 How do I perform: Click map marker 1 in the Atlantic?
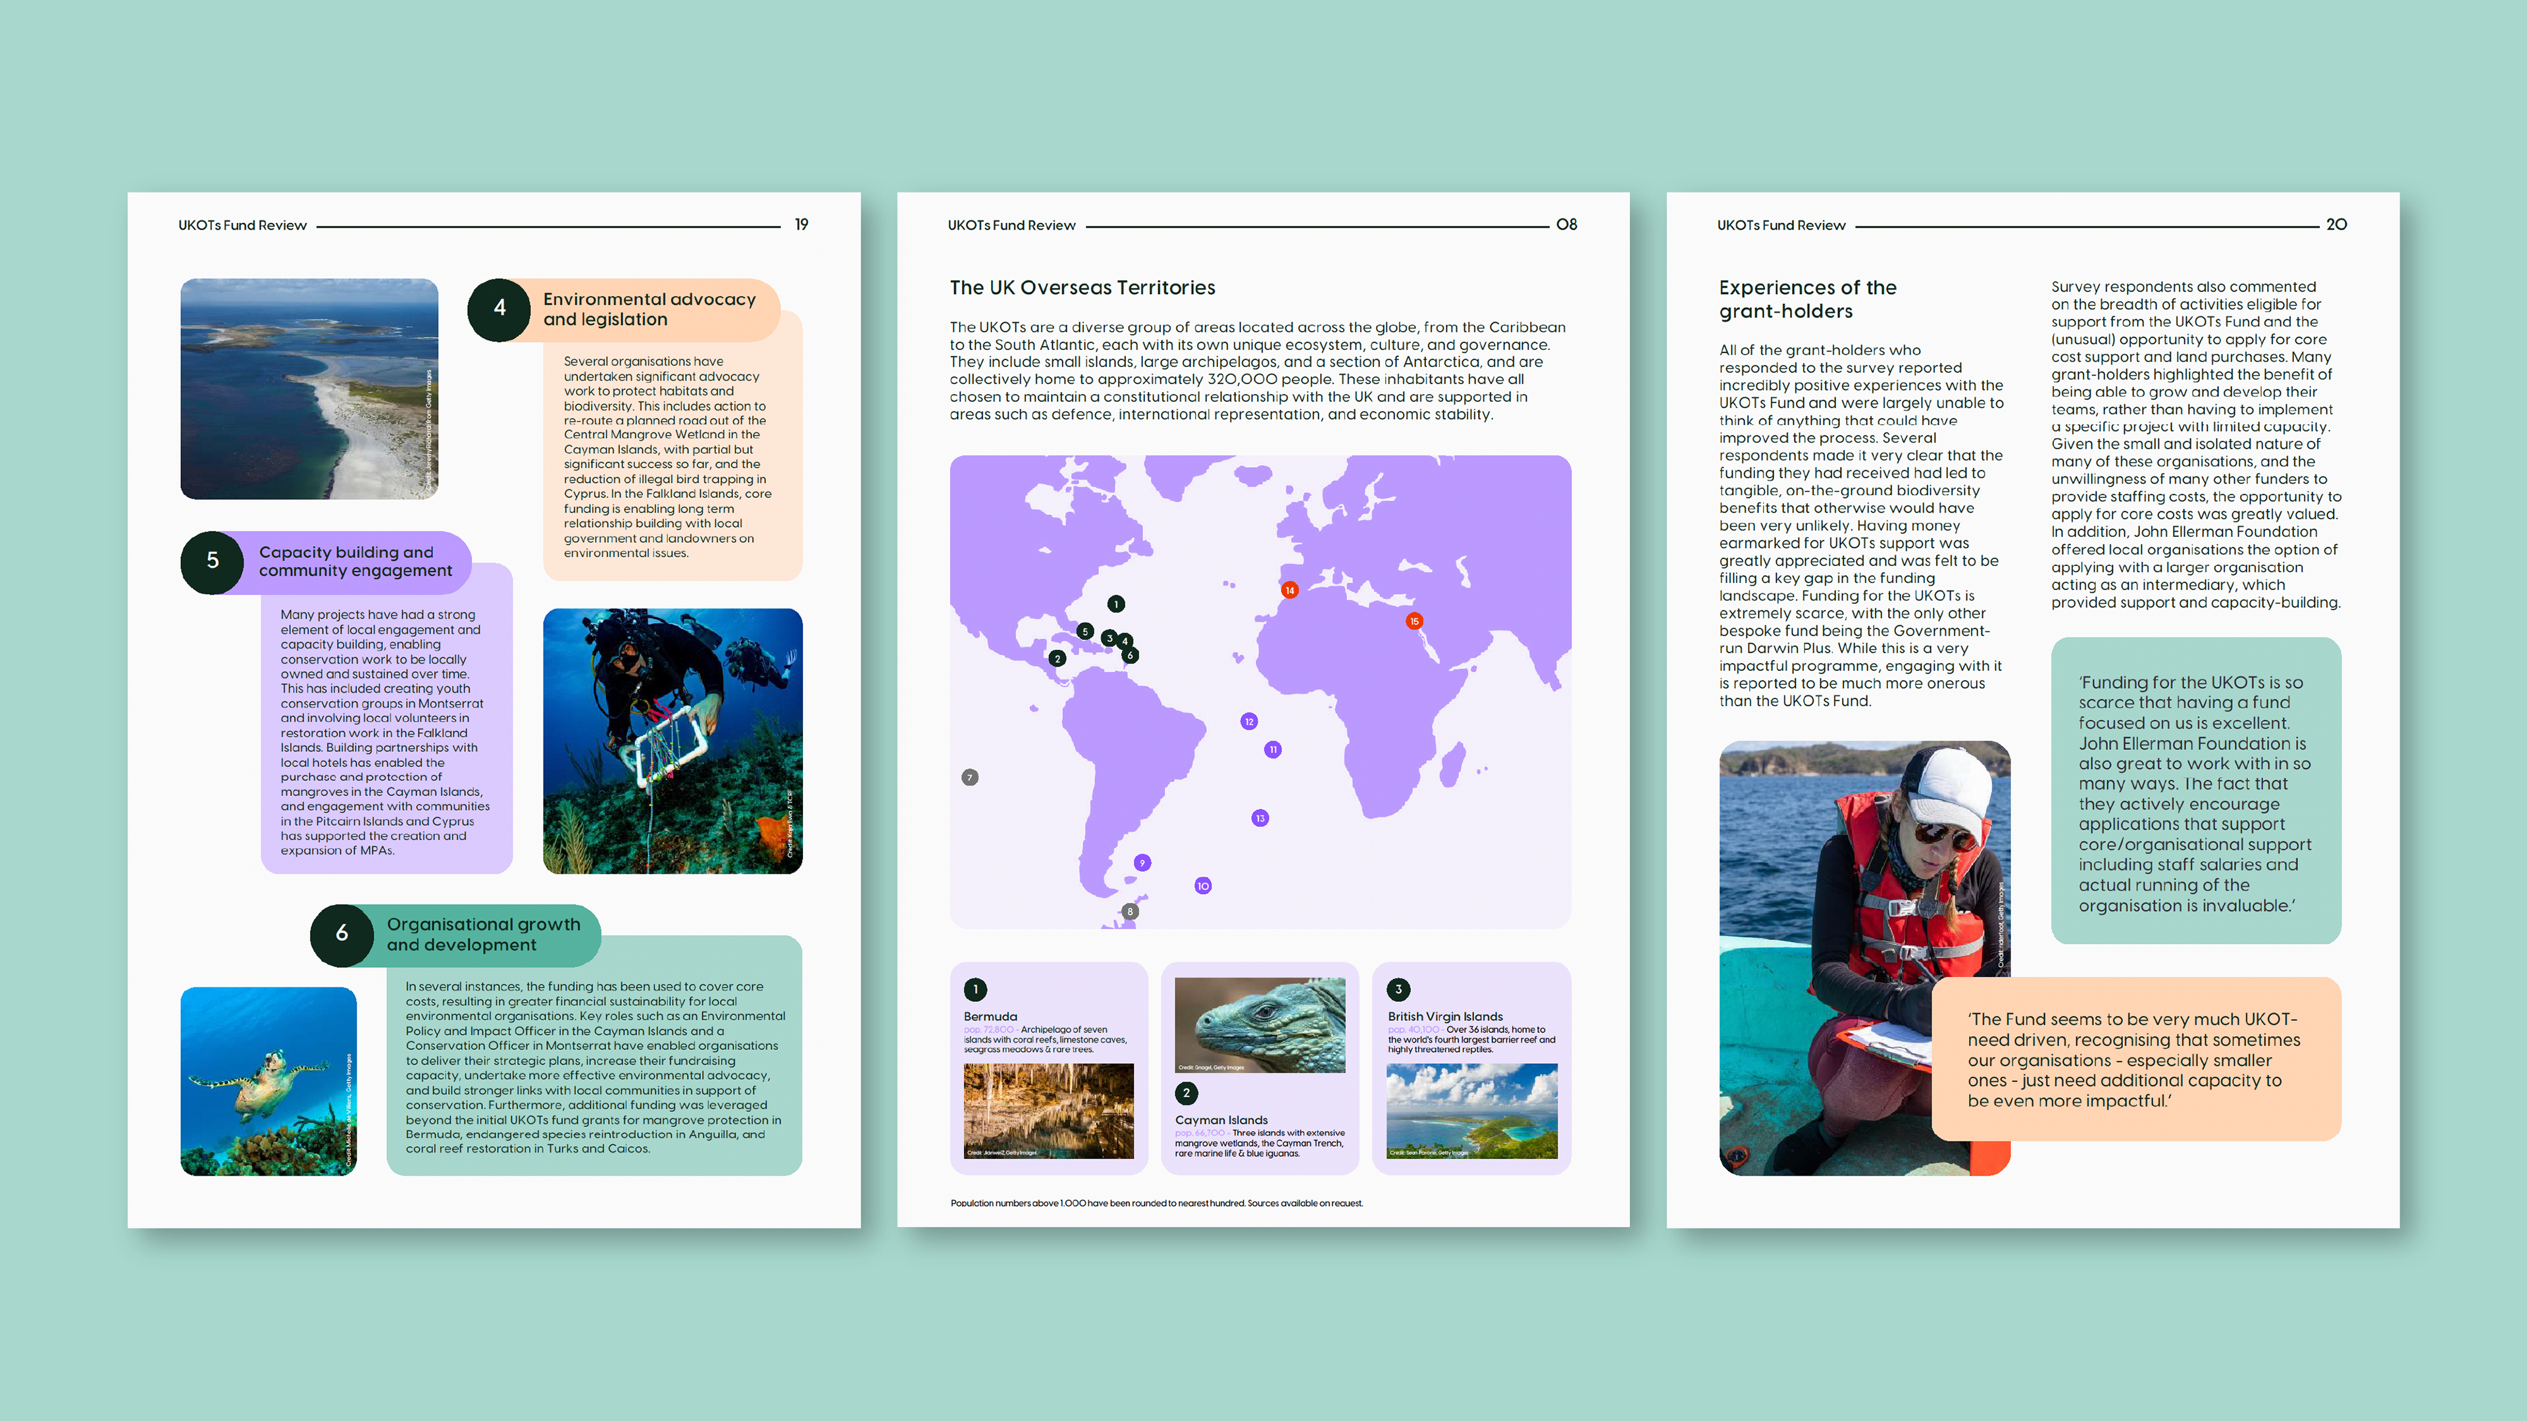[x=1115, y=604]
